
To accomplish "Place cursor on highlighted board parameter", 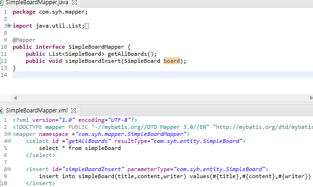I will click(x=171, y=61).
